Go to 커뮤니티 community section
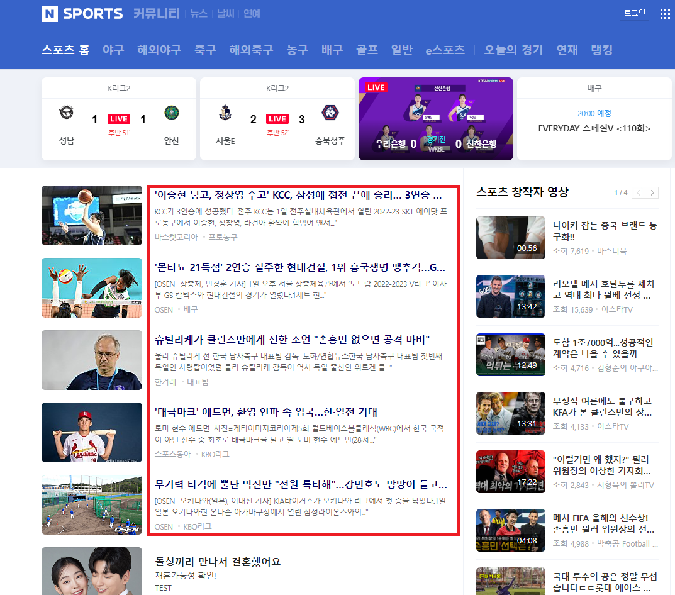 156,14
